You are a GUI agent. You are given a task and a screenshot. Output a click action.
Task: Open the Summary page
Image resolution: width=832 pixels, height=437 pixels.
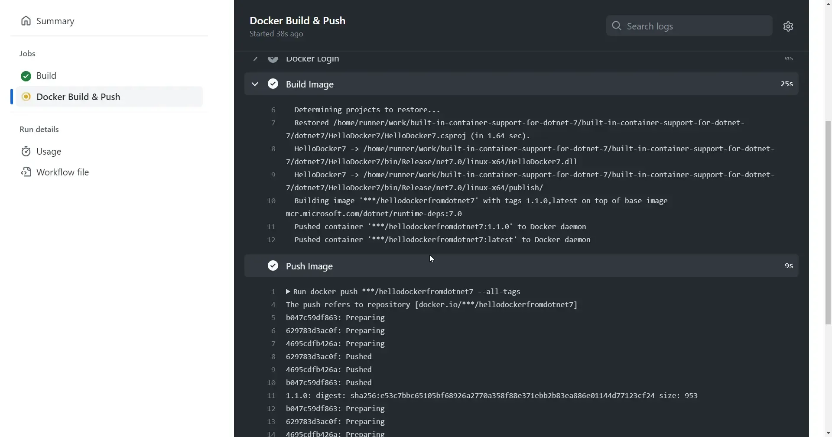click(55, 21)
